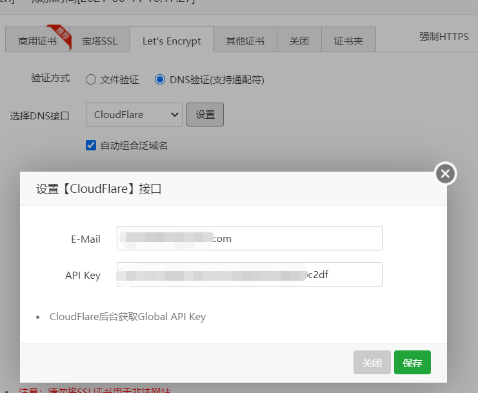Click the 设置 button beside DNS dropdown
This screenshot has width=478, height=393.
point(205,115)
